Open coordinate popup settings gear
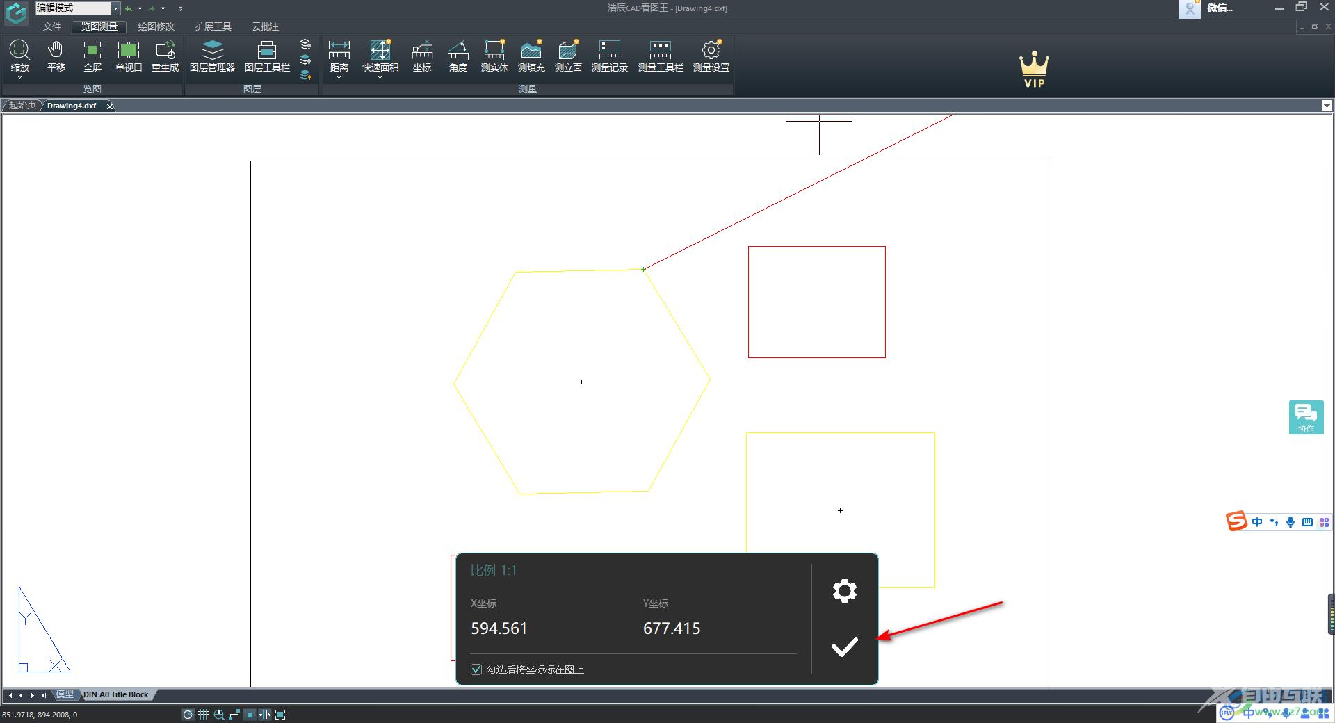 (x=844, y=591)
